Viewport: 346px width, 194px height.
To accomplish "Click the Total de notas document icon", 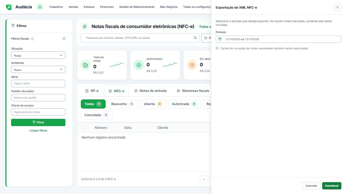I will (x=85, y=65).
